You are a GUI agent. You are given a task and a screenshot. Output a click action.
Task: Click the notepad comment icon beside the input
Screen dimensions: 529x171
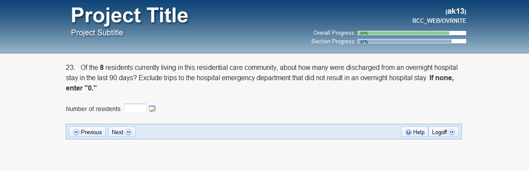pyautogui.click(x=152, y=109)
